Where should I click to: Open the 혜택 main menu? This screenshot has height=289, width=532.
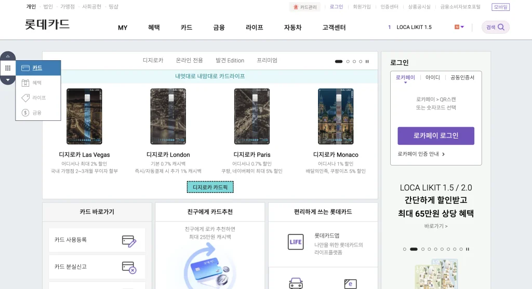[154, 27]
